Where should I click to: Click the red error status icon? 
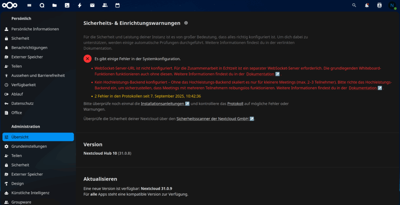point(87,59)
